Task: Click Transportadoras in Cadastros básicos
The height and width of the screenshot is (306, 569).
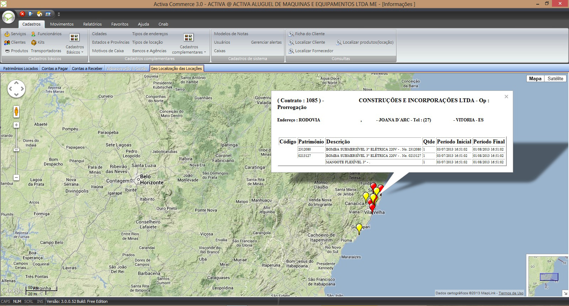Action: tap(46, 51)
